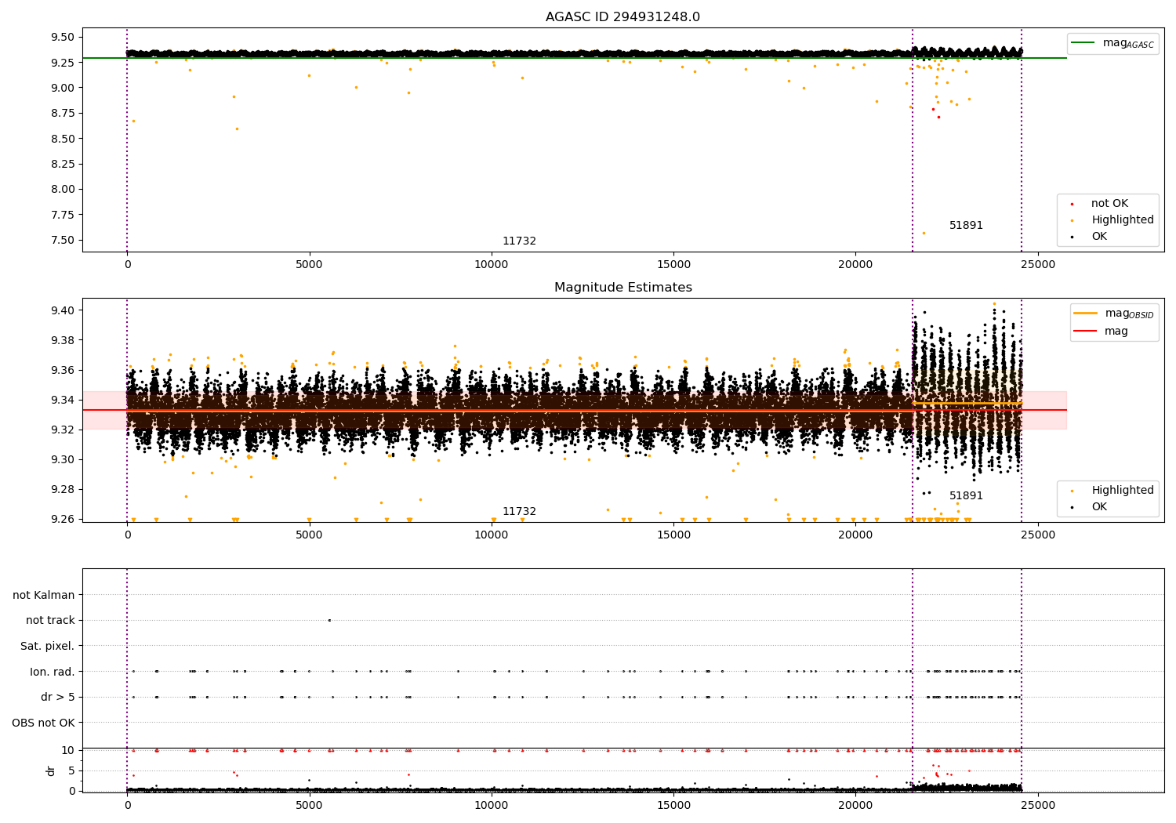Select "not OK" in the top plot legend
Viewport: 1176px width, 823px height.
[x=1109, y=204]
